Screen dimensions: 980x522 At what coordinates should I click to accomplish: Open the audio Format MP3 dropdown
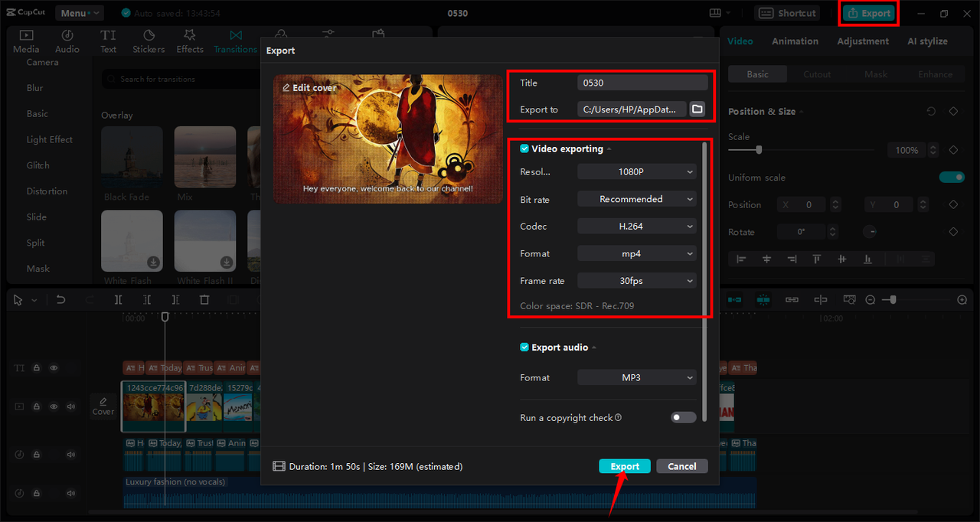(637, 377)
